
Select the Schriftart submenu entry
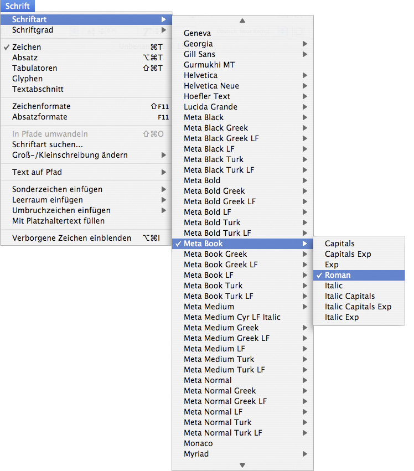point(86,19)
